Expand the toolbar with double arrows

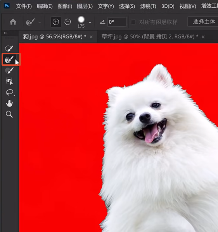click(5, 33)
